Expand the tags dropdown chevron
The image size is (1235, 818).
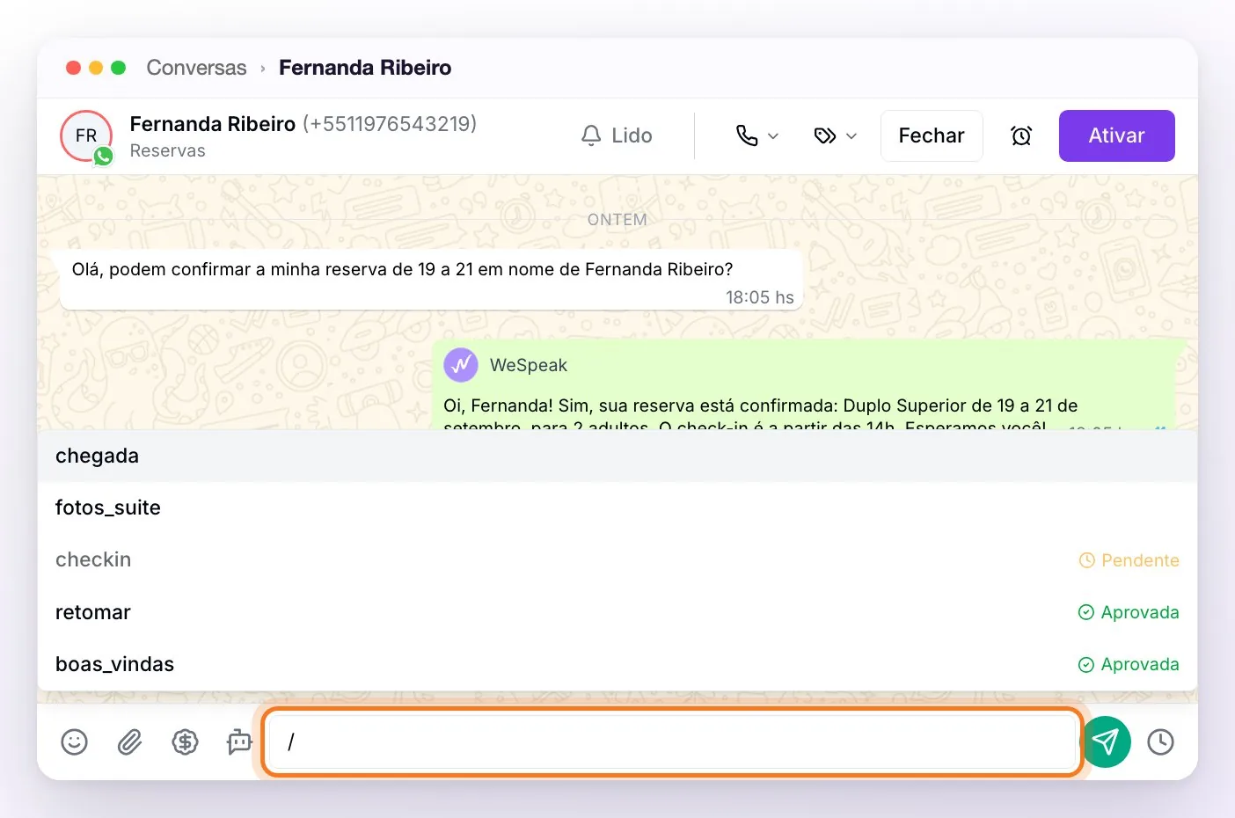tap(851, 136)
